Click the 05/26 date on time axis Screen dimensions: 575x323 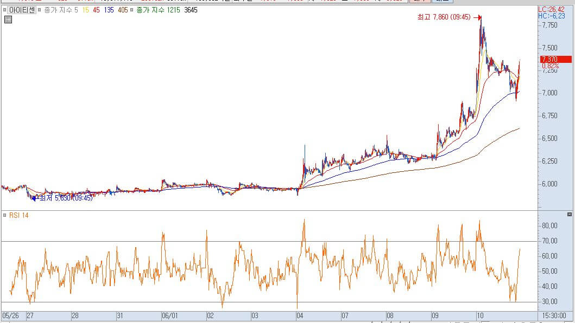tap(10, 315)
